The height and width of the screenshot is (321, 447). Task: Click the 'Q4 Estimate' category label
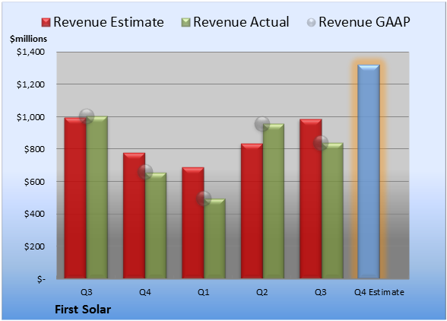379,292
